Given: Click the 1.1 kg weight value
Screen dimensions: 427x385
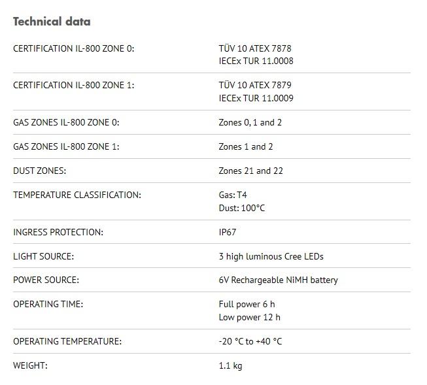Looking at the screenshot, I should (x=230, y=366).
